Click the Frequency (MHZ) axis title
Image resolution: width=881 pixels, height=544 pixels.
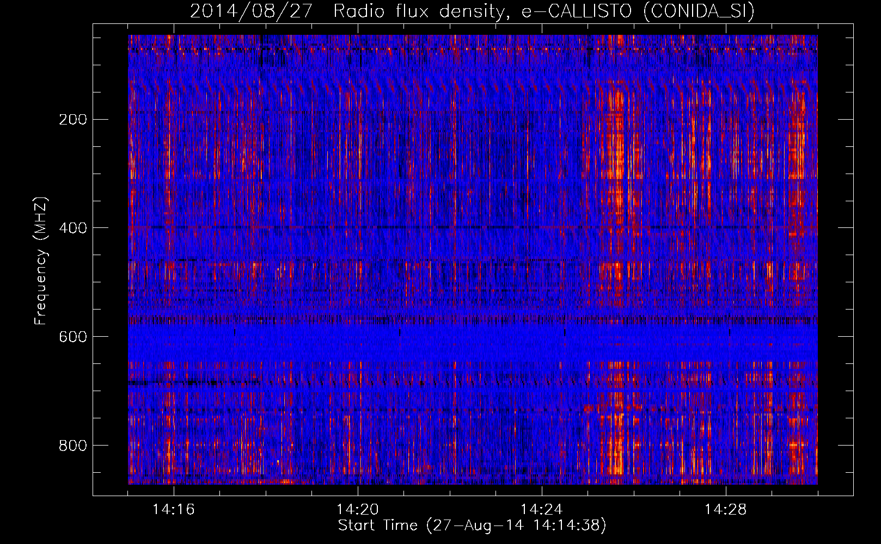(41, 261)
